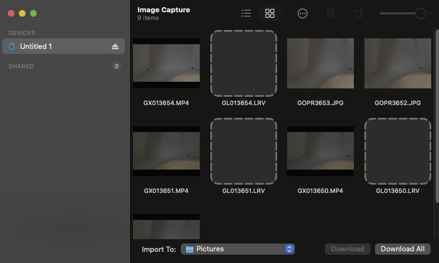Screen dimensions: 439x263
Task: Click the shared count badge 0
Action: coord(117,66)
